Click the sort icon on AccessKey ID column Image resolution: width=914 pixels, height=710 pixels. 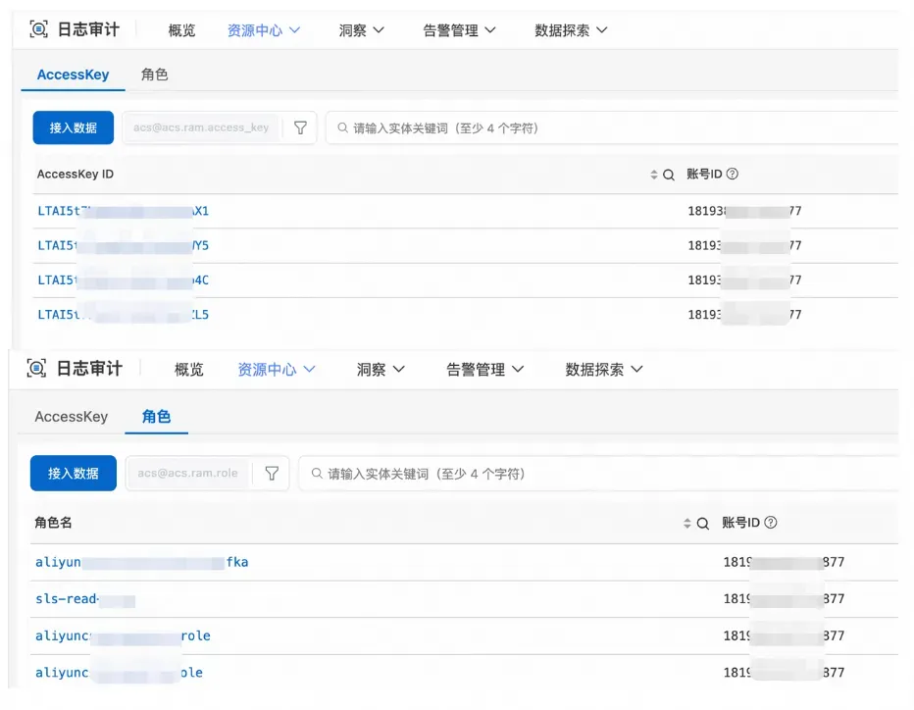pyautogui.click(x=655, y=174)
